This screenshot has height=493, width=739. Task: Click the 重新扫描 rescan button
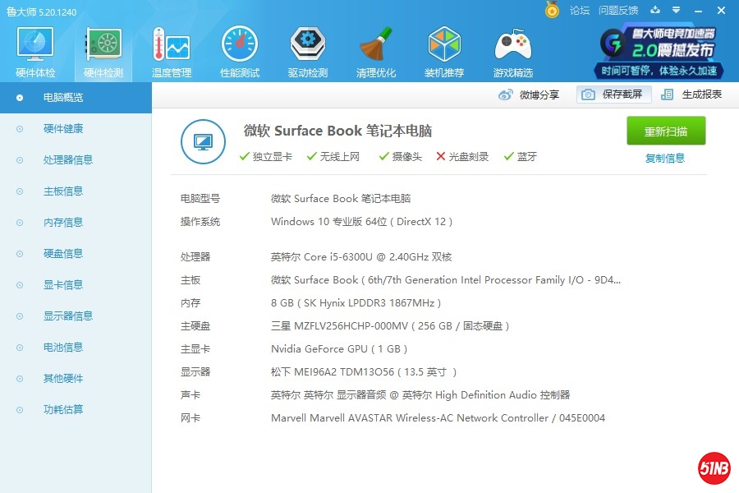coord(666,131)
